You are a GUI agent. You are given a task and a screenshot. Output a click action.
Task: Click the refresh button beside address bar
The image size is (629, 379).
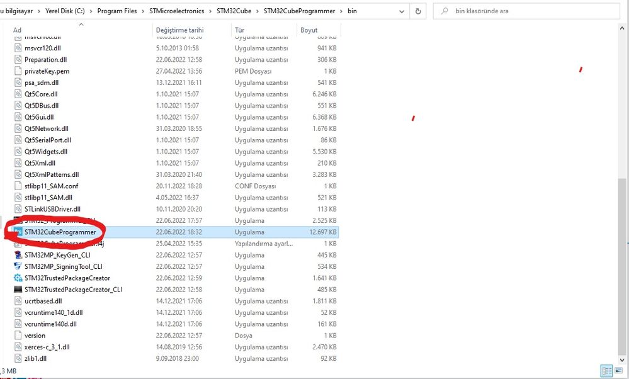417,11
